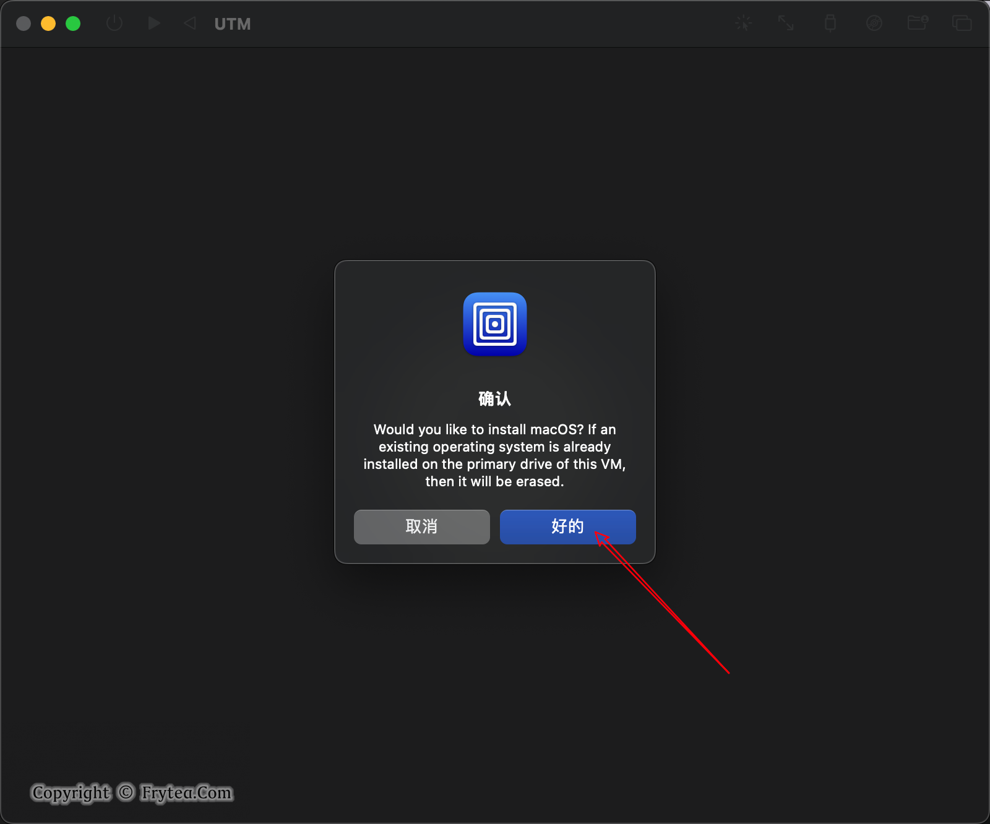
Task: Click the overlapping windows icon
Action: click(962, 24)
